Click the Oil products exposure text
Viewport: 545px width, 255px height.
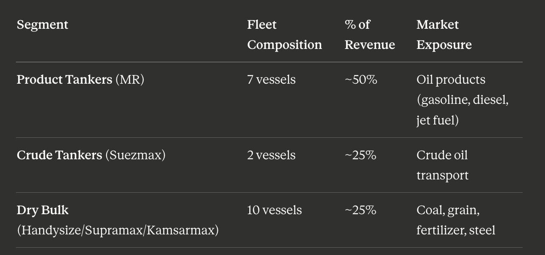point(451,80)
